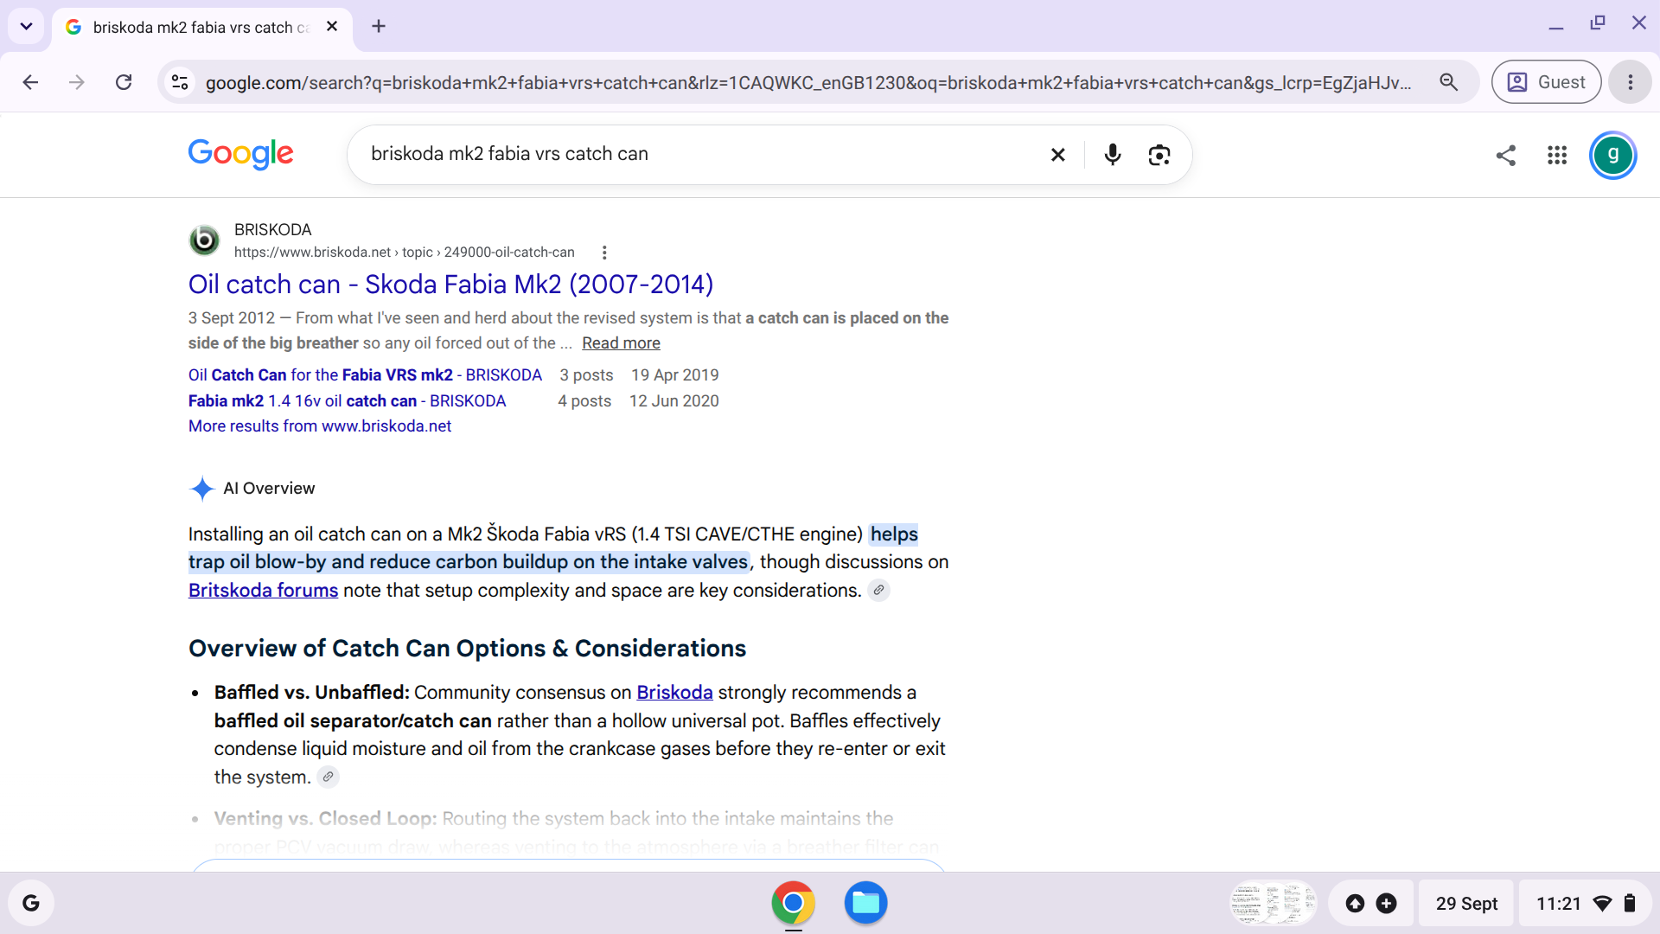The width and height of the screenshot is (1660, 934).
Task: Click the battery status icon
Action: click(1630, 904)
